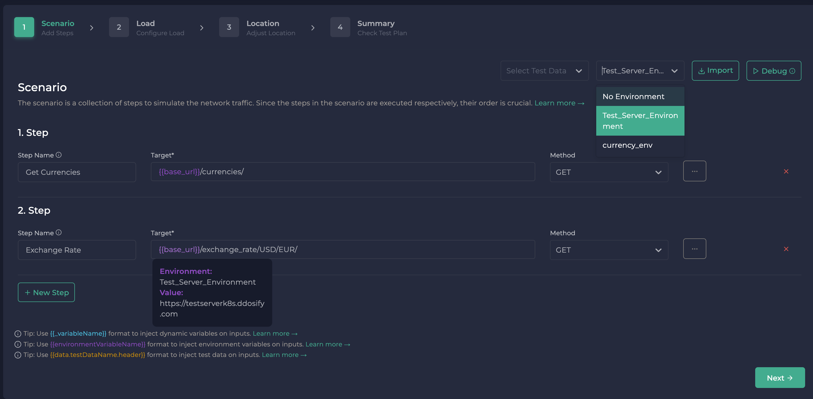
Task: Go to the Summary step
Action: click(375, 27)
